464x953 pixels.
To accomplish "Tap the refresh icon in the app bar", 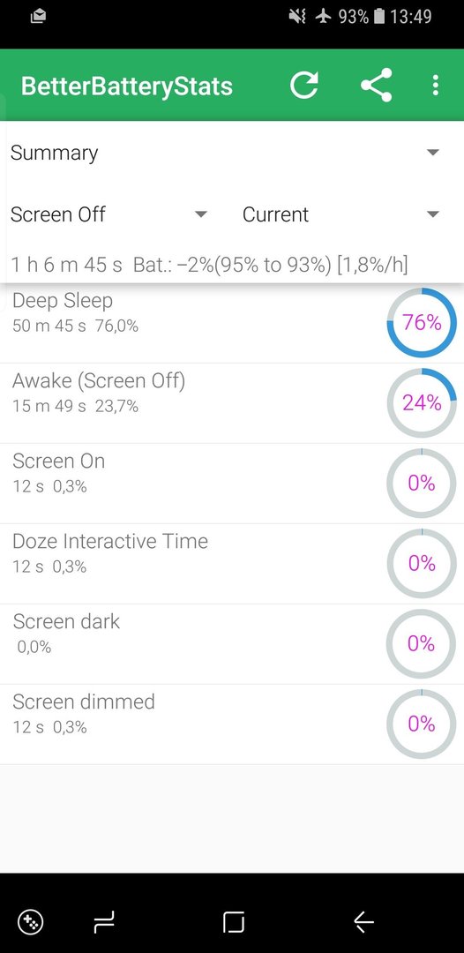I will (304, 85).
